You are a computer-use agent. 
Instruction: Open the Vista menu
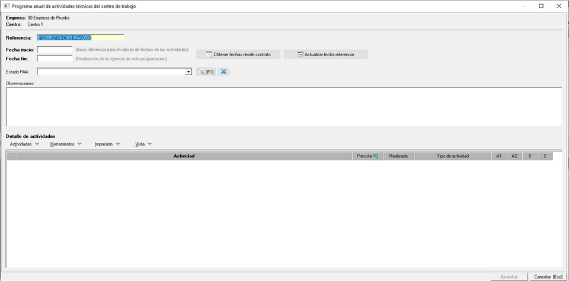pos(143,144)
